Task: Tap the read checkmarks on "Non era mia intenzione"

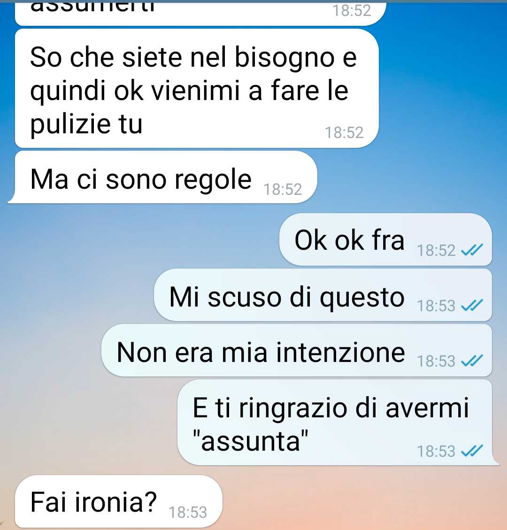Action: (472, 361)
